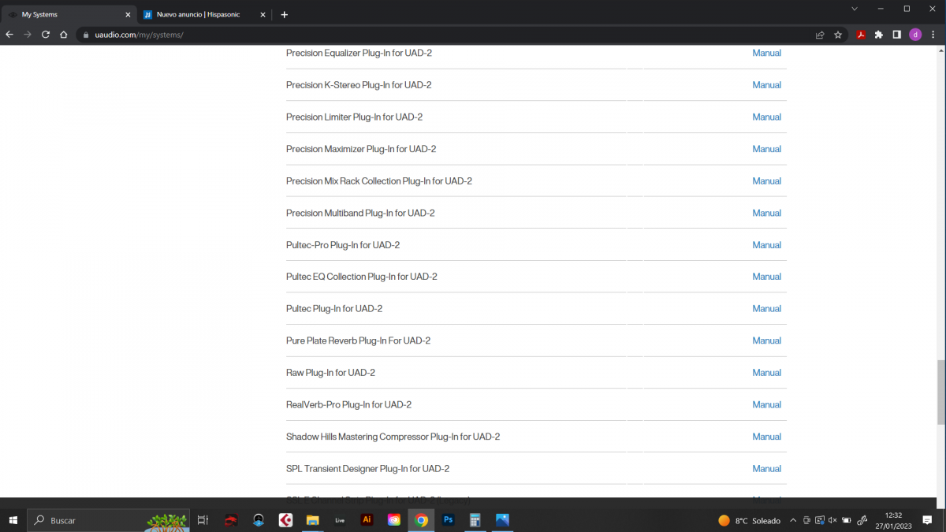Open Manual for Precision Limiter Plug-In

coord(766,117)
